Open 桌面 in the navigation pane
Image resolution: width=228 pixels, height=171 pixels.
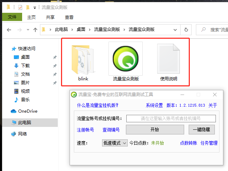25,57
